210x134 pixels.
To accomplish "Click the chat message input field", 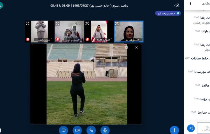I will click(x=204, y=128).
